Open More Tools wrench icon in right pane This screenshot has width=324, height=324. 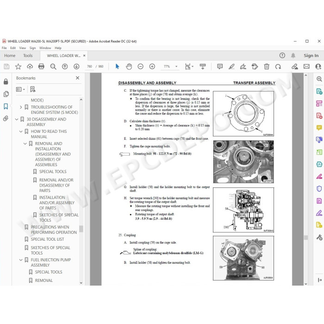319,237
